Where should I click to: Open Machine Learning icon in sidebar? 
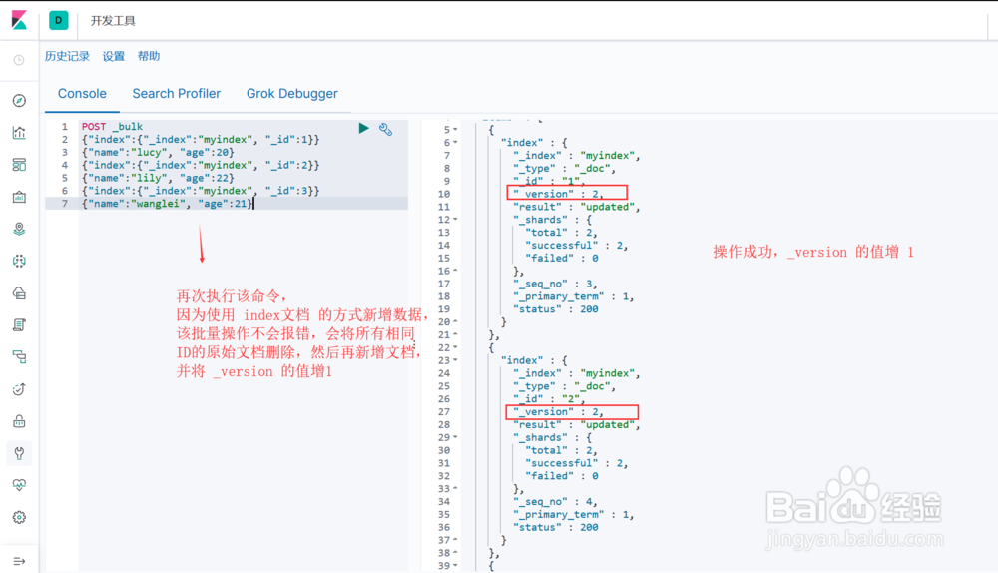pyautogui.click(x=19, y=261)
